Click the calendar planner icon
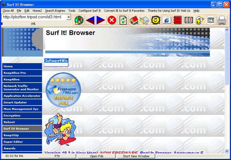The image size is (231, 160). coord(189,20)
